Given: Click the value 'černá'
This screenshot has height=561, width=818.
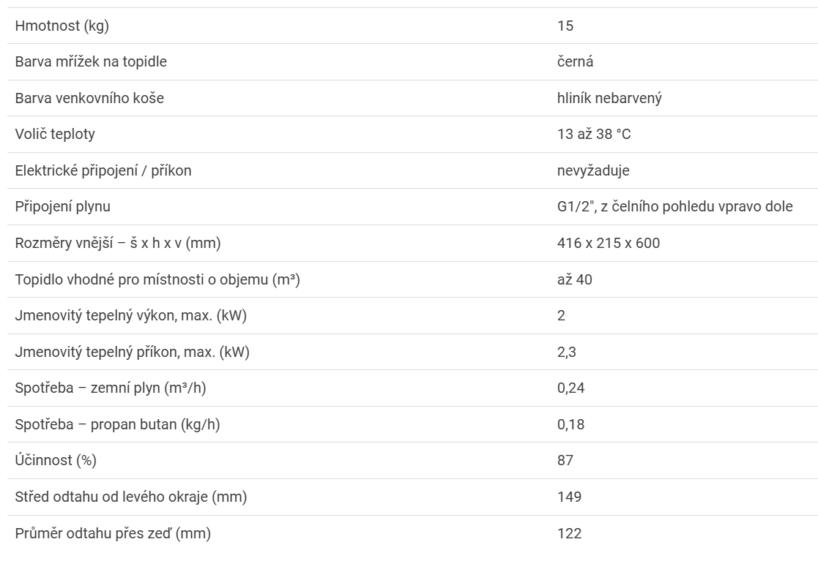Looking at the screenshot, I should point(575,61).
